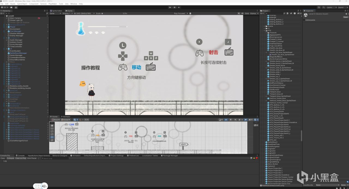This screenshot has height=189, width=349.
Task: Select Pool Manager in the Hierarchy
Action: (16, 31)
